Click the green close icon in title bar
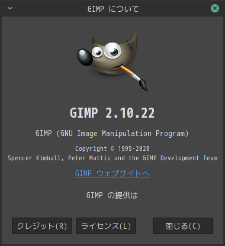Image resolution: width=225 pixels, height=246 pixels. [x=215, y=8]
